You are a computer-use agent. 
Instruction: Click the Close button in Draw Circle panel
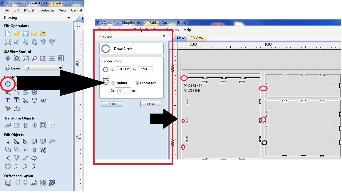(151, 104)
